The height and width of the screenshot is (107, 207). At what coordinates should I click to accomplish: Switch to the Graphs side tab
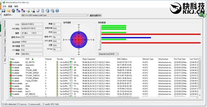point(5,41)
